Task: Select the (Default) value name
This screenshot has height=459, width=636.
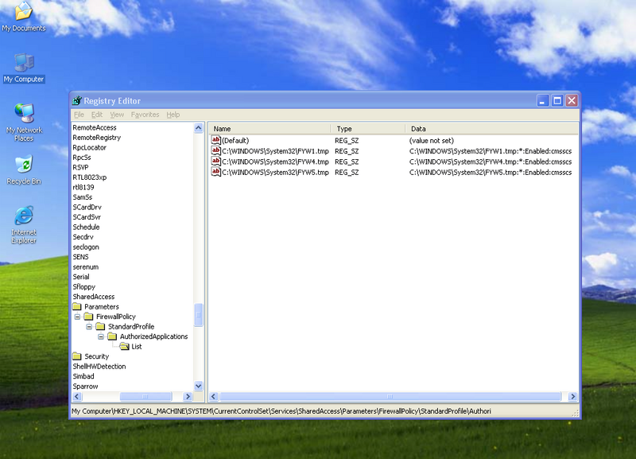Action: [x=235, y=141]
